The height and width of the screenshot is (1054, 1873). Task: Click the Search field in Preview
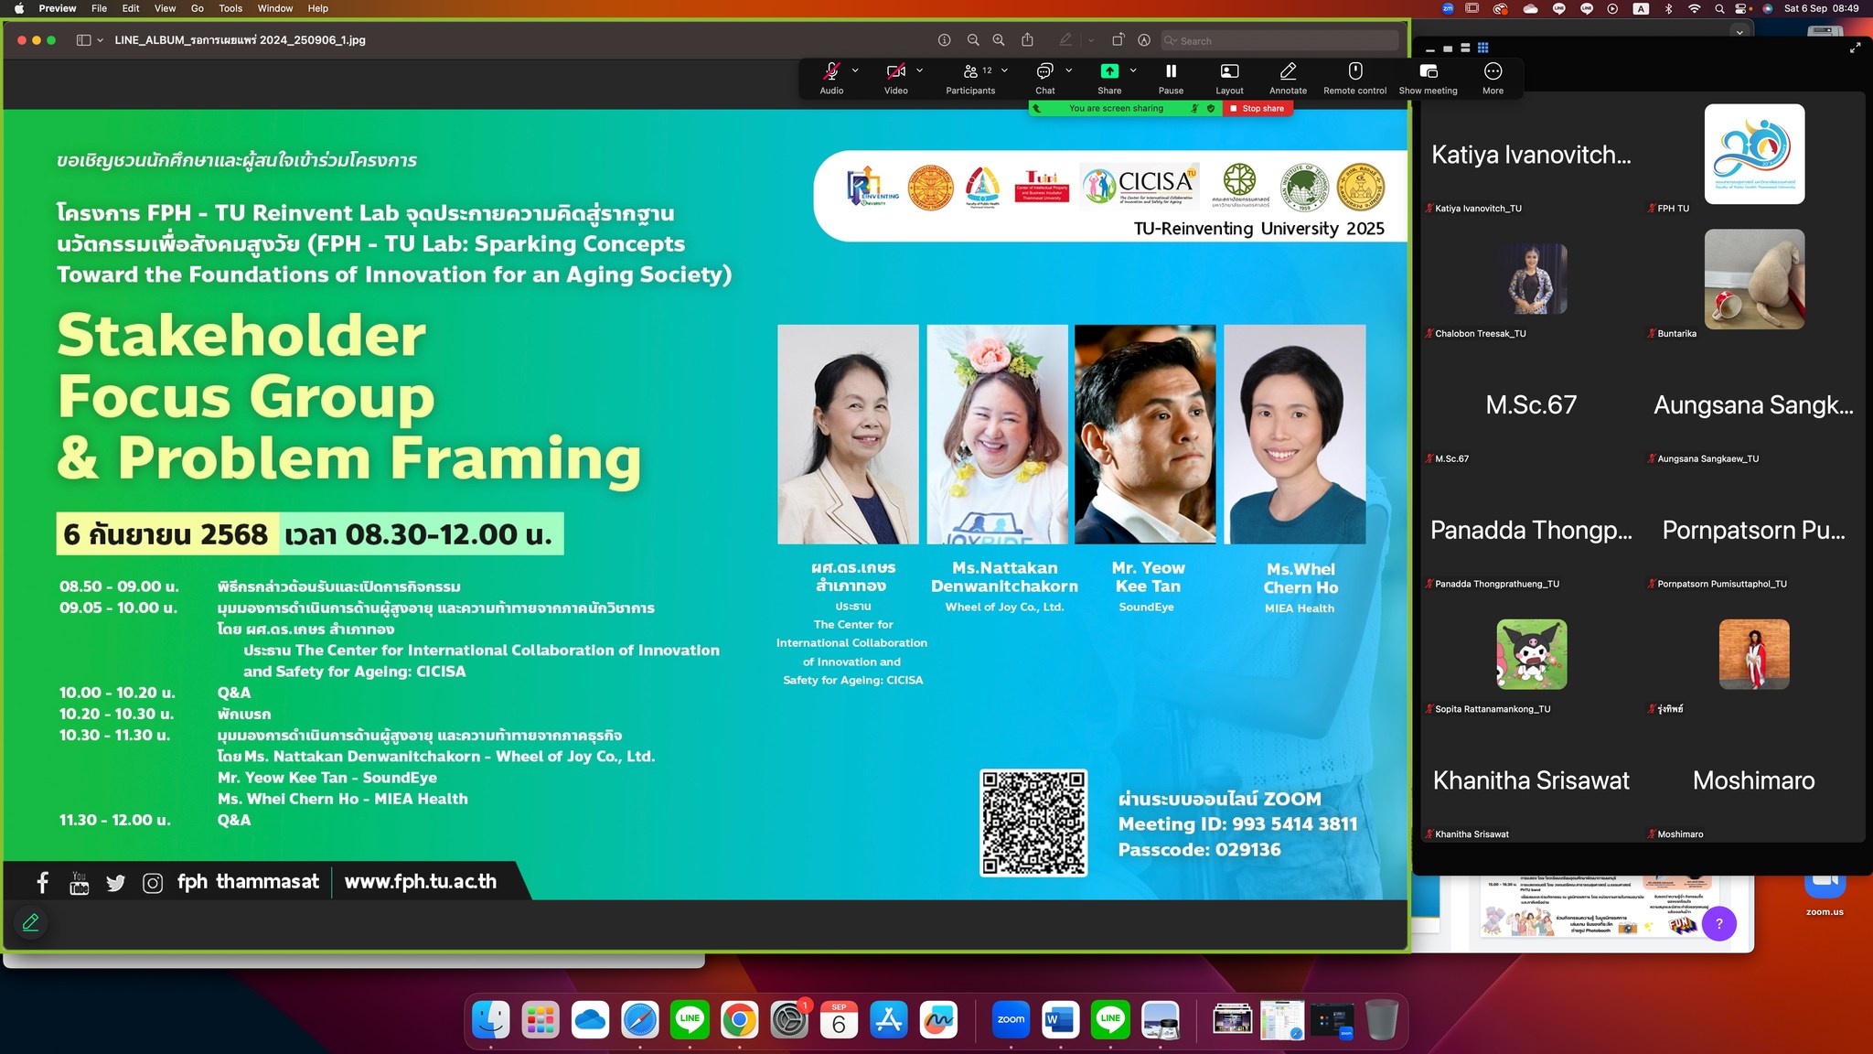pyautogui.click(x=1279, y=40)
